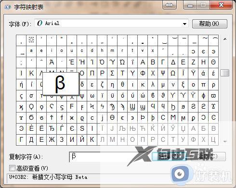This screenshot has height=188, width=236.
Task: Select the lowercase theta θ cell
Action: click(122, 85)
